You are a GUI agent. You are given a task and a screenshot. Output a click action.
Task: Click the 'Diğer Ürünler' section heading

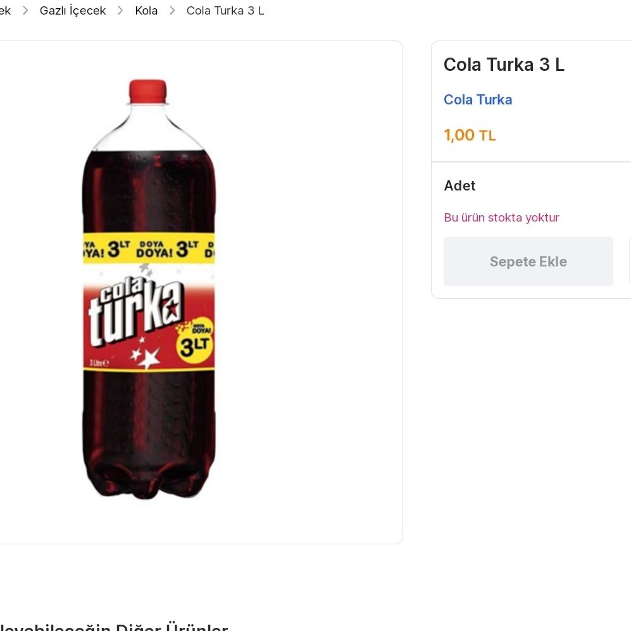(x=171, y=627)
